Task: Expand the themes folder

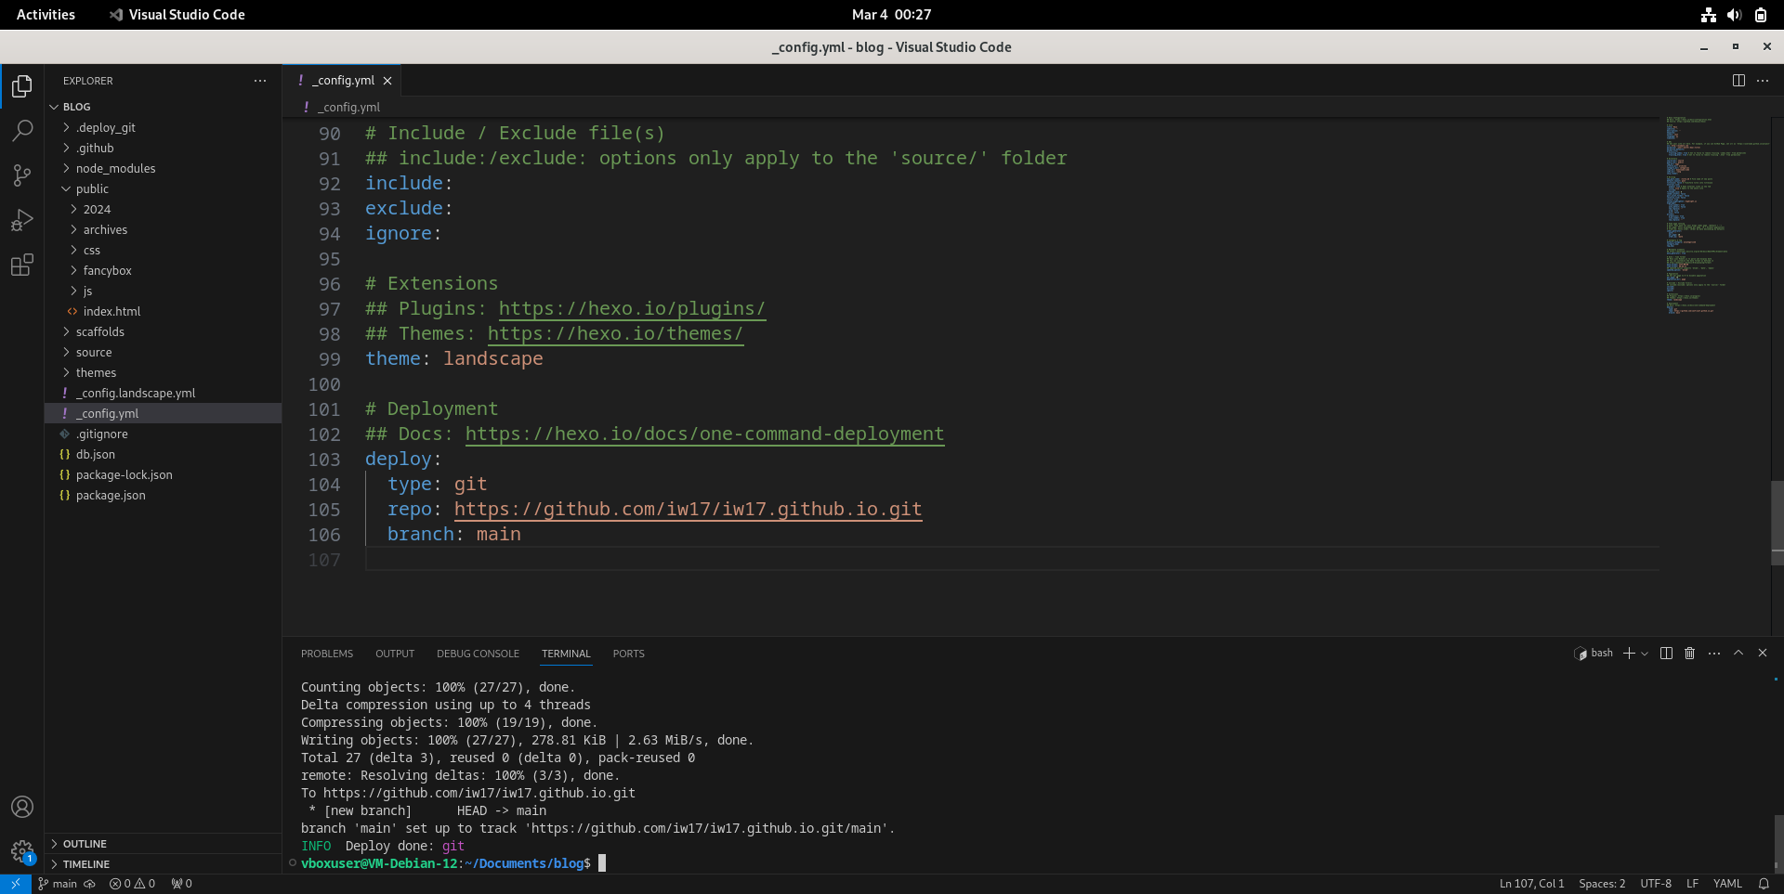Action: [163, 373]
